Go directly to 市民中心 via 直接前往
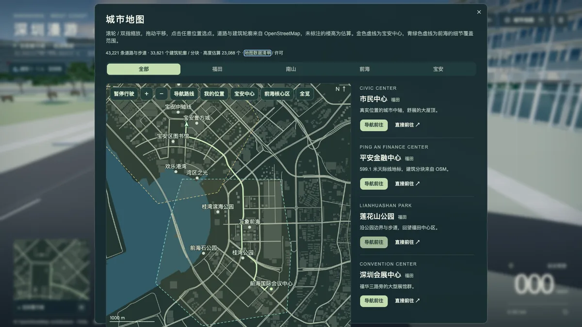 pos(407,125)
